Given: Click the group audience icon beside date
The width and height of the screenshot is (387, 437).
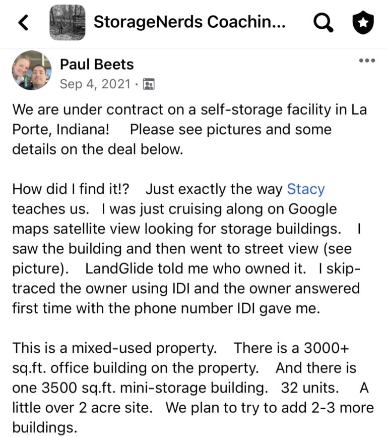Looking at the screenshot, I should [x=148, y=84].
